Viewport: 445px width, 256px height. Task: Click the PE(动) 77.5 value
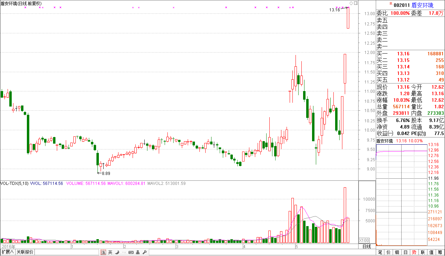439,134
